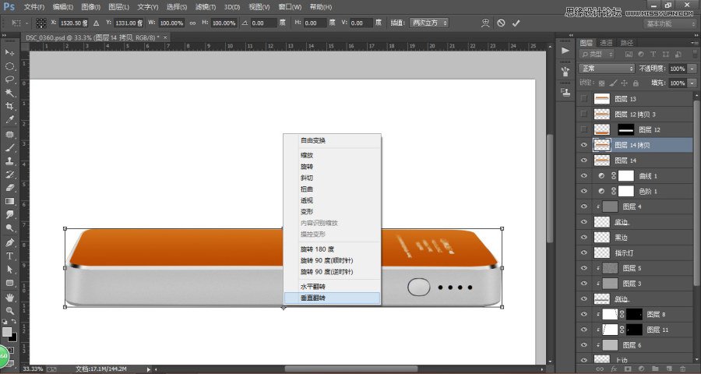Switch to warp mode icon in options bar

pos(485,23)
